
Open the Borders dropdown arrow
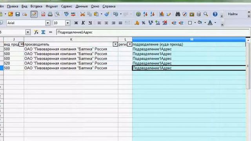195,23
